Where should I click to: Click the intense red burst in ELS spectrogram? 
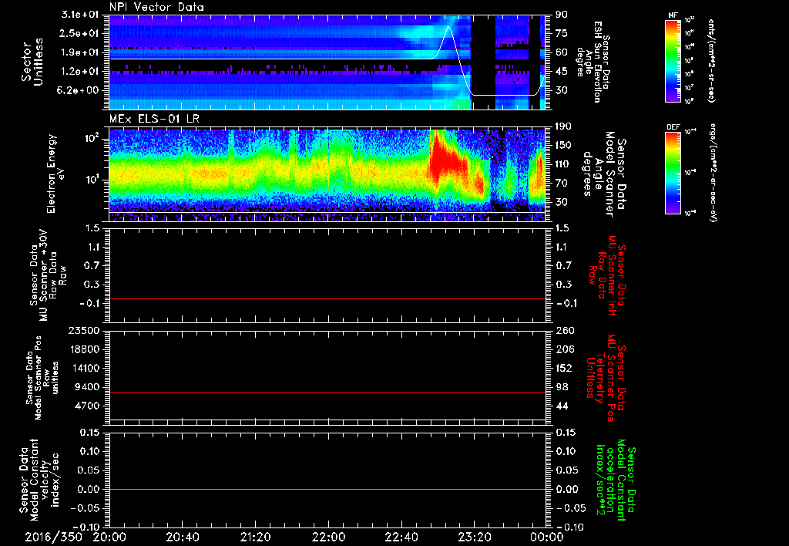(445, 159)
